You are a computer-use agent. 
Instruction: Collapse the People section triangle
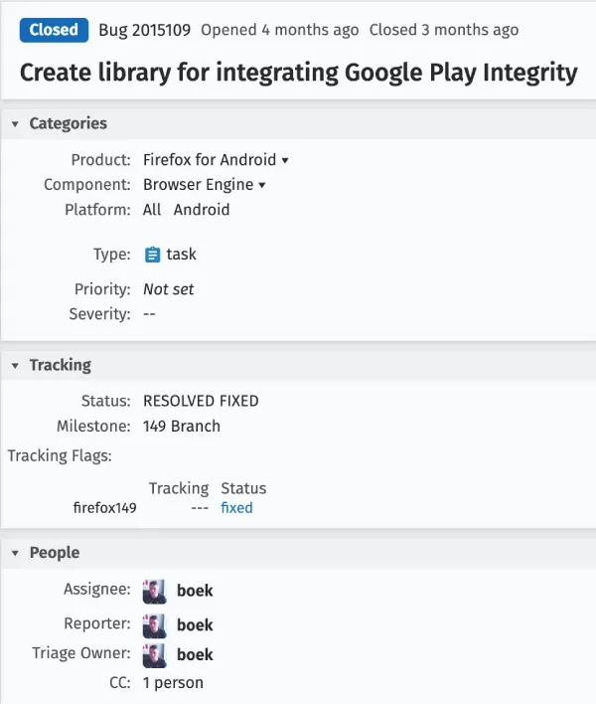pyautogui.click(x=15, y=553)
